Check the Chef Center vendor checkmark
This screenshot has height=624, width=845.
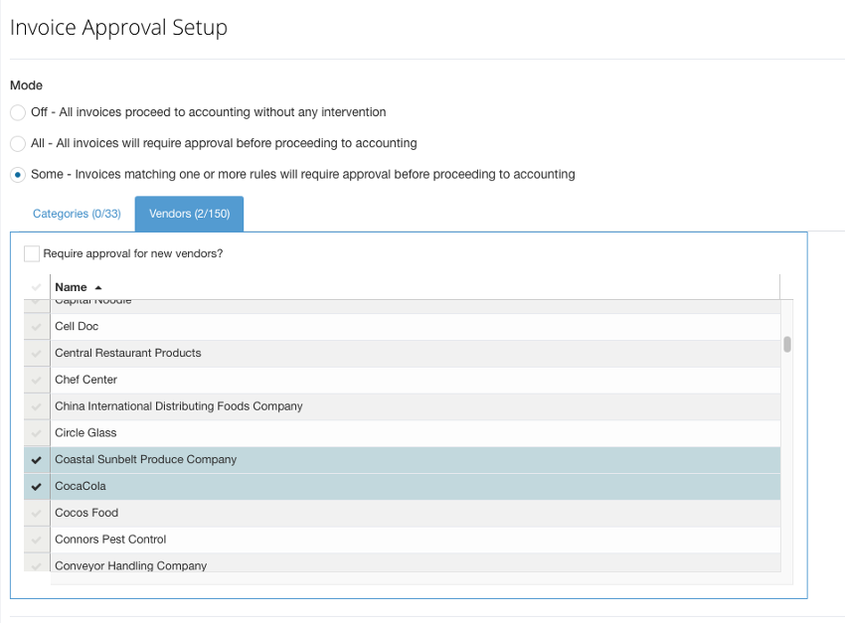37,380
